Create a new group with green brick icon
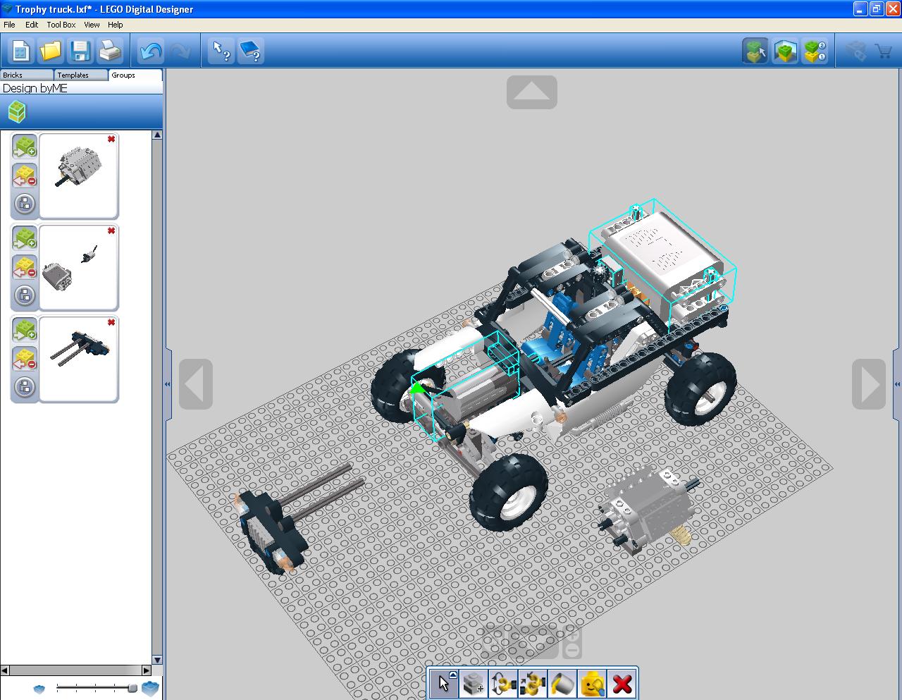 tap(17, 111)
